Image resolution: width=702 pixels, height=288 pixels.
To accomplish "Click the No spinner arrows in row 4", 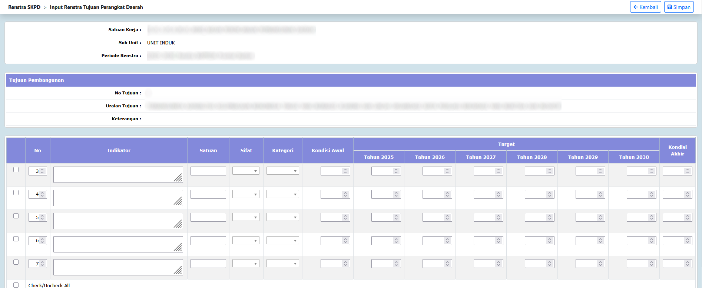I will click(x=42, y=194).
